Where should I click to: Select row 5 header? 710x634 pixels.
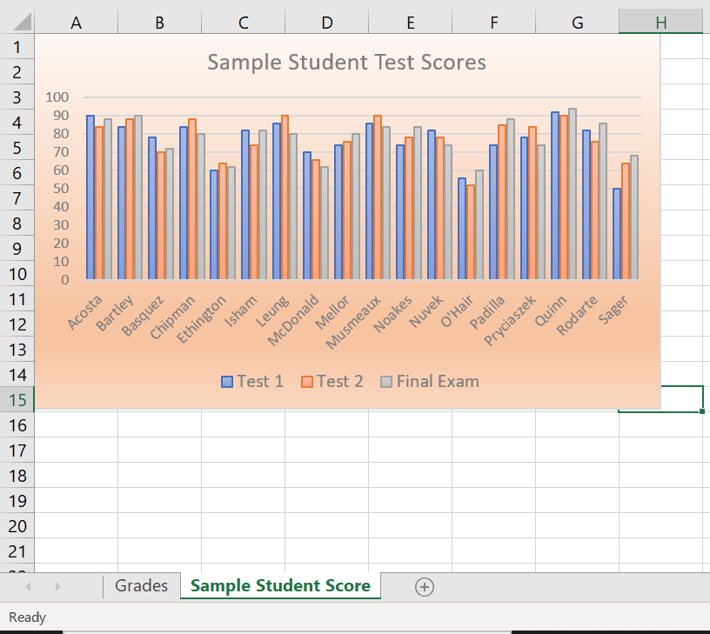pos(17,148)
